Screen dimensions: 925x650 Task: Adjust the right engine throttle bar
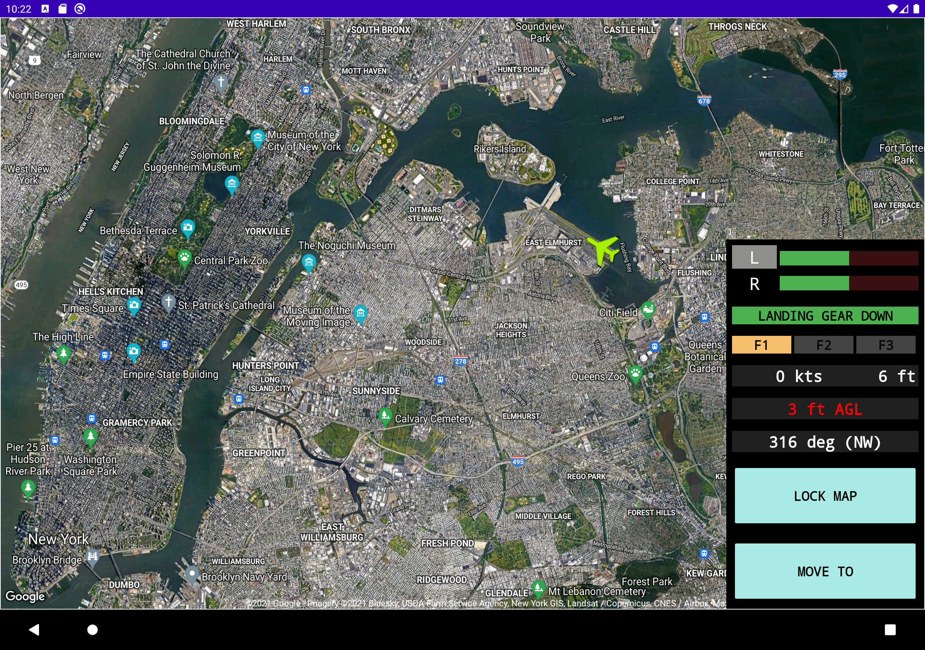click(x=849, y=283)
